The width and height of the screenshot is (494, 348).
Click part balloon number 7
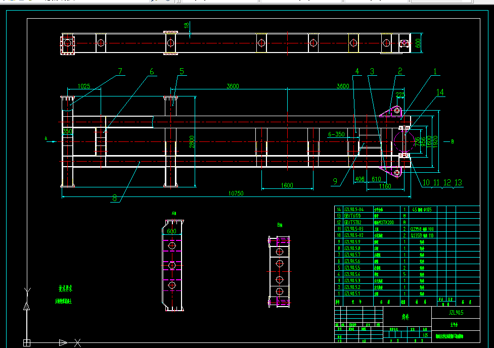coord(120,71)
